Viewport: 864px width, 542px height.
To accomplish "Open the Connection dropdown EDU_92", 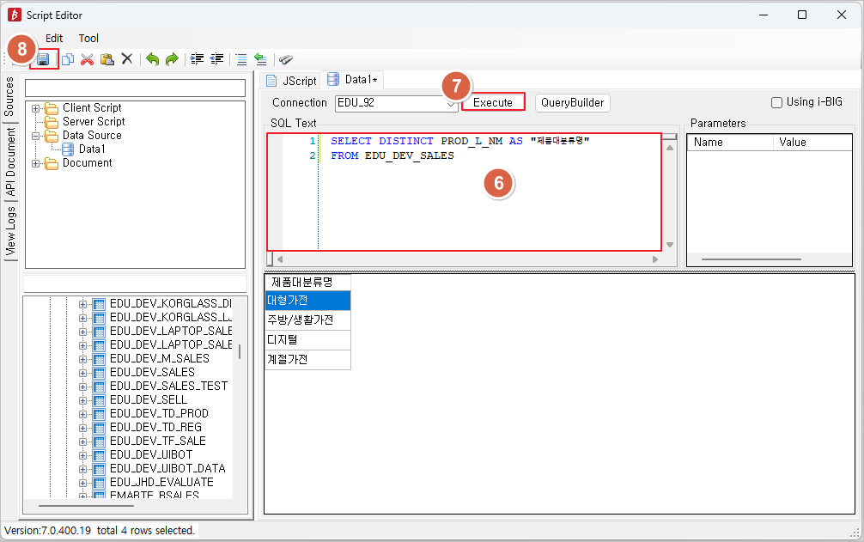I will (452, 103).
